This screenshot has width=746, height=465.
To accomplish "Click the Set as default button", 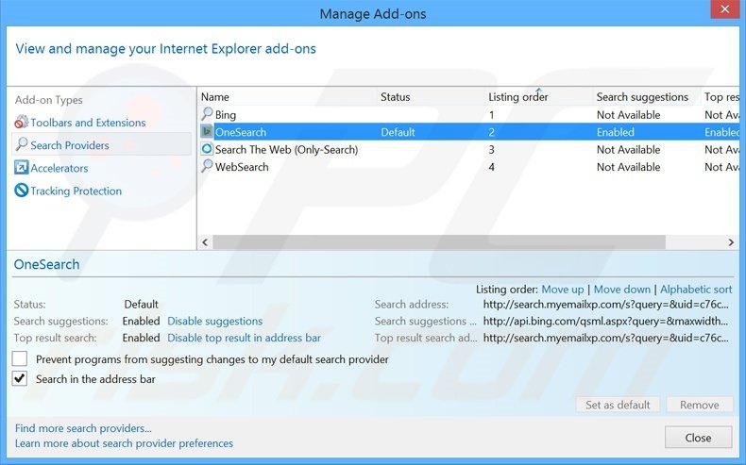I will click(618, 405).
